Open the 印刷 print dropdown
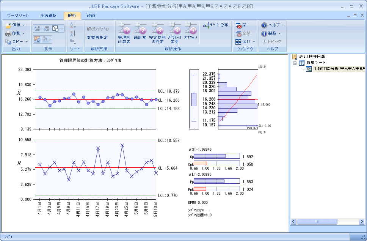Screen dimensions: 367x241 [x=16, y=33]
